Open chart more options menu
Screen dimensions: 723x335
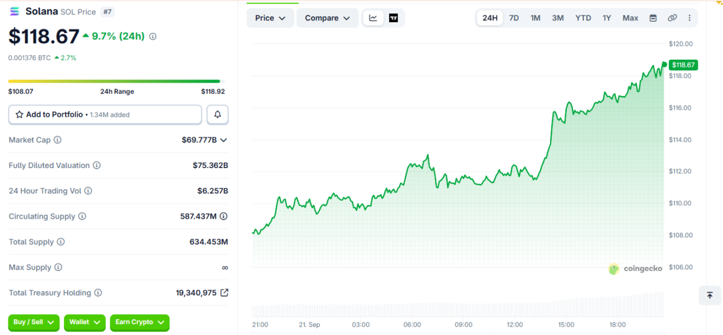pyautogui.click(x=690, y=18)
